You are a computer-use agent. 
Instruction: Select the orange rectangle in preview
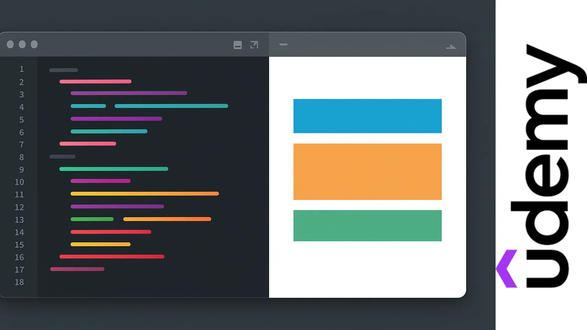tap(367, 171)
